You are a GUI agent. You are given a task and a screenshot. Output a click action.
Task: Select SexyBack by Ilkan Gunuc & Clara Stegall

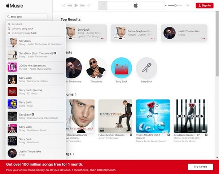click(x=36, y=116)
